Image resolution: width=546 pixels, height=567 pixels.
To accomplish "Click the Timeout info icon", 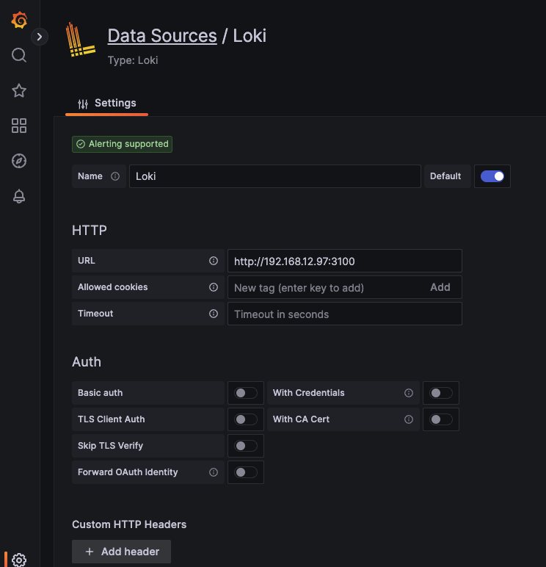I will click(x=214, y=314).
